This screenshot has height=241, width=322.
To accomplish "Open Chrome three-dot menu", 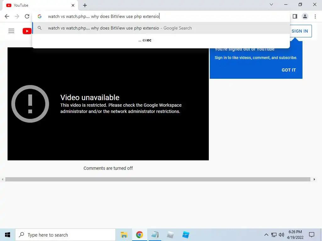I will coord(315,16).
